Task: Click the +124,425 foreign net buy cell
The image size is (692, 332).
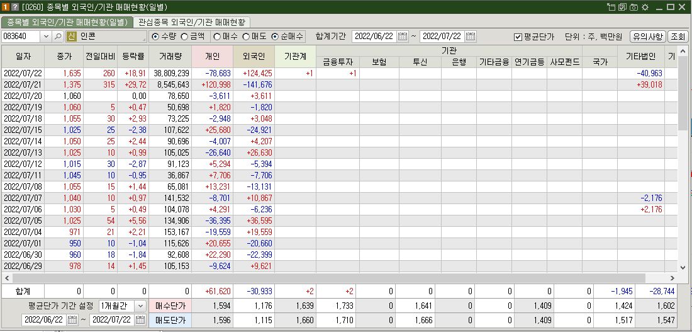Action: (254, 73)
